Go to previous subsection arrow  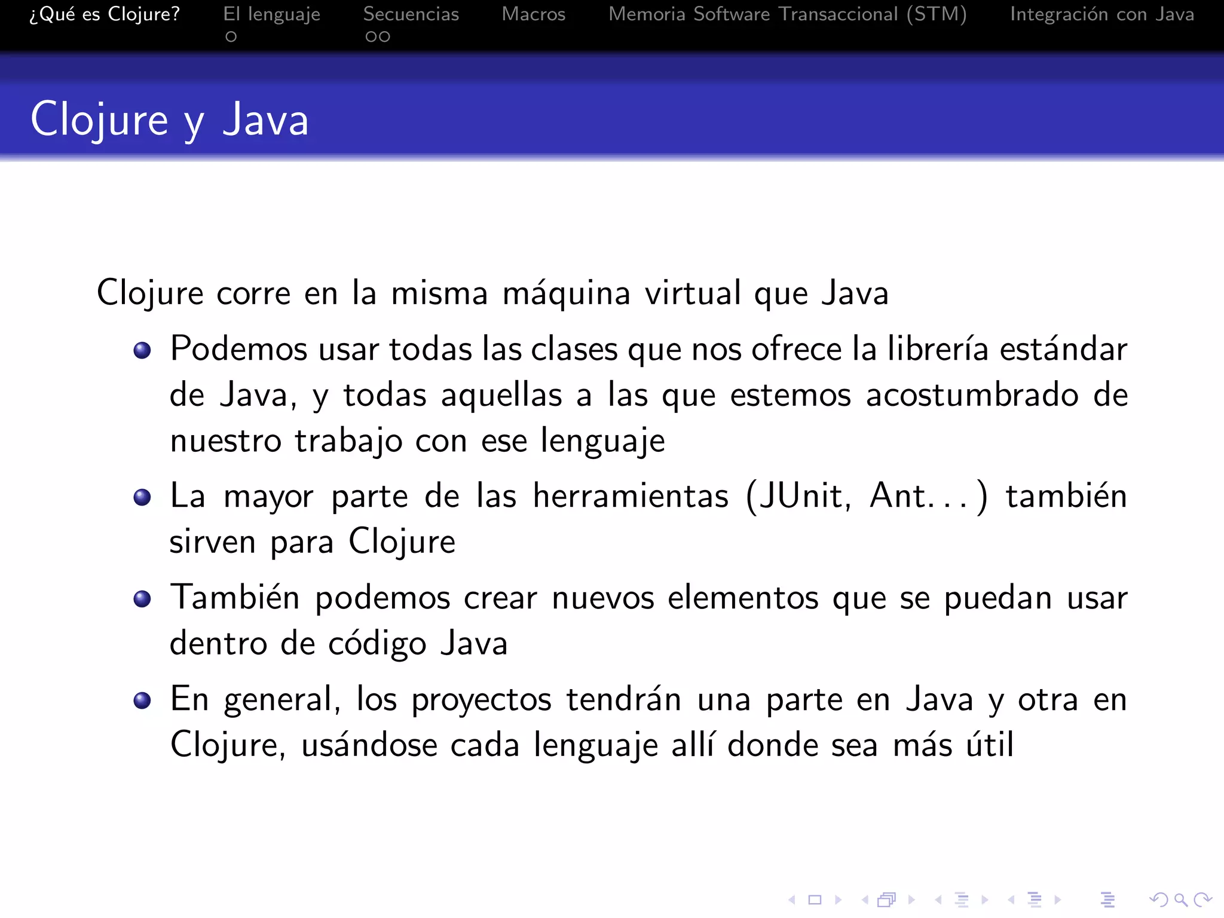938,899
